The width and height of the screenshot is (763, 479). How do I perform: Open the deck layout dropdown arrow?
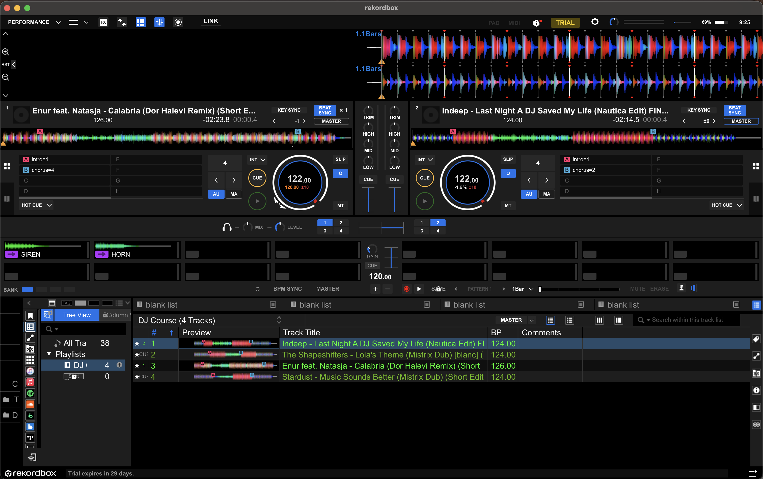pyautogui.click(x=86, y=22)
